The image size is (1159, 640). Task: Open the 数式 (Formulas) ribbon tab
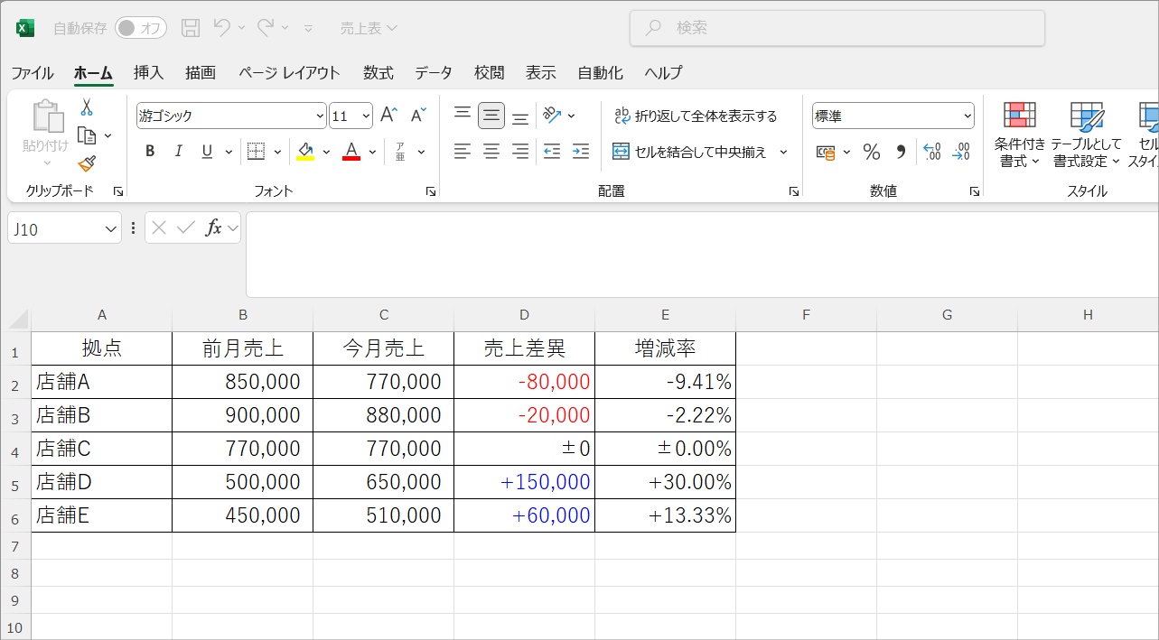379,73
